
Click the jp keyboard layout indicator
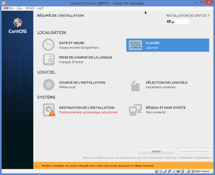coord(177,21)
